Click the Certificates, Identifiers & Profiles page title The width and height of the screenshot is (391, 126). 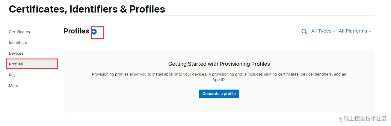click(87, 9)
